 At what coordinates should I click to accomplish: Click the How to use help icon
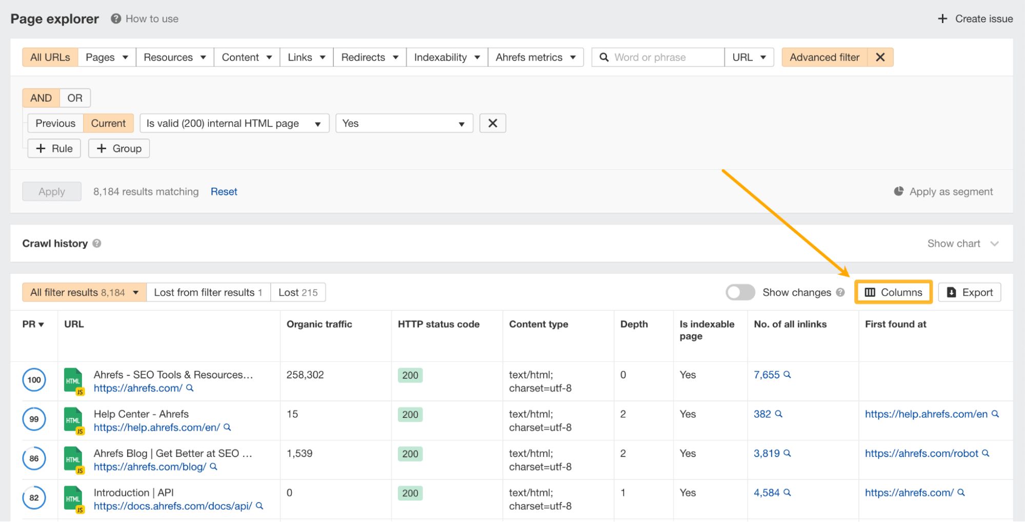tap(116, 18)
